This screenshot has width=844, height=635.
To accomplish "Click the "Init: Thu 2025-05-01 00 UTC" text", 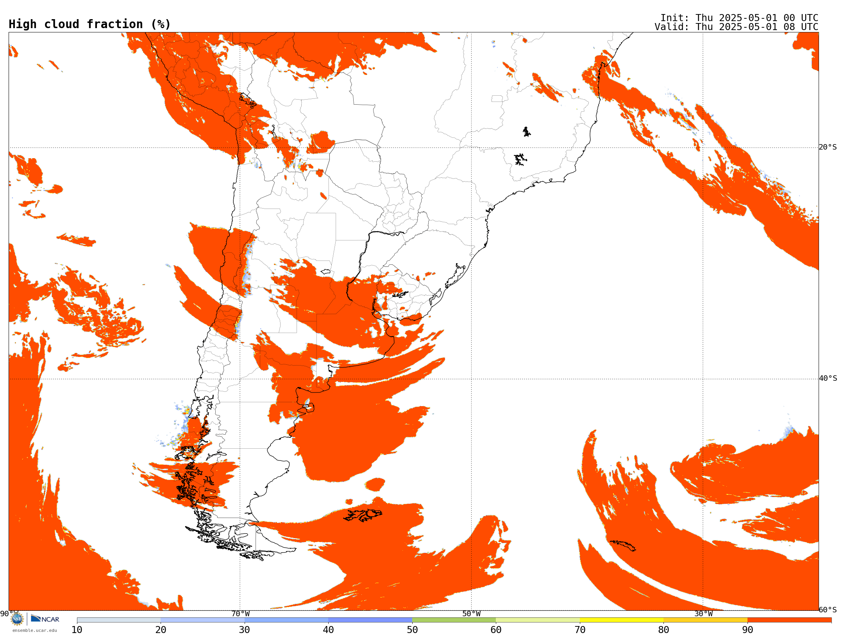I will [x=739, y=18].
